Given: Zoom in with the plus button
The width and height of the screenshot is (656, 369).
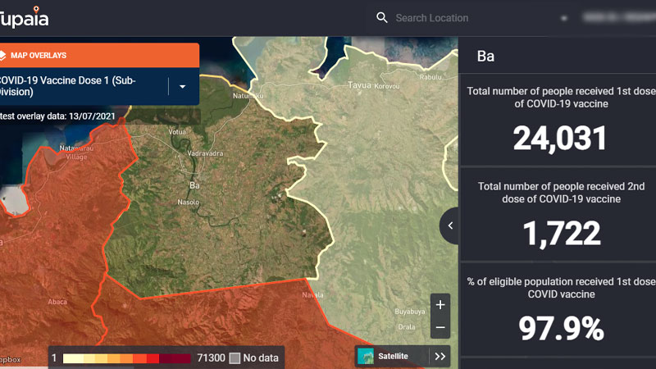Looking at the screenshot, I should click(x=440, y=305).
